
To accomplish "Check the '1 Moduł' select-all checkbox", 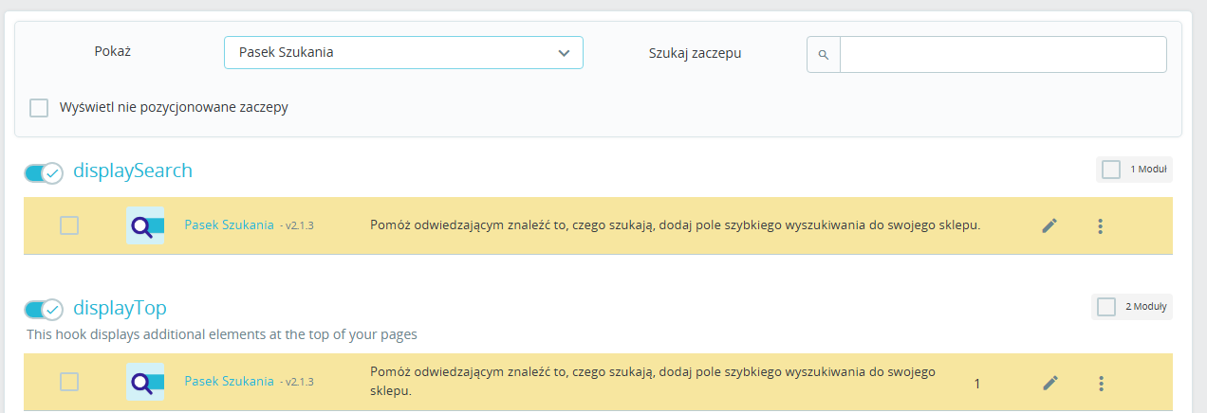I will pyautogui.click(x=1111, y=170).
